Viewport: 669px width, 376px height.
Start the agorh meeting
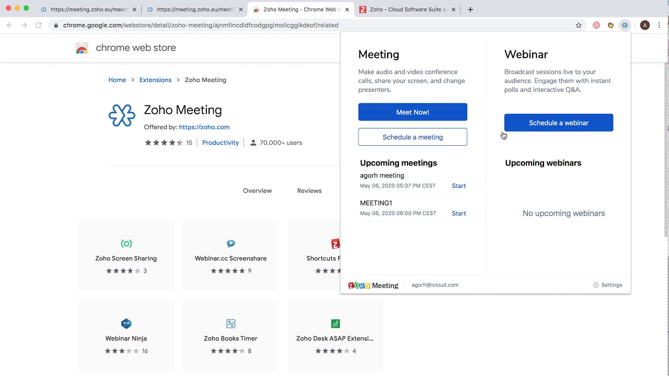click(458, 186)
